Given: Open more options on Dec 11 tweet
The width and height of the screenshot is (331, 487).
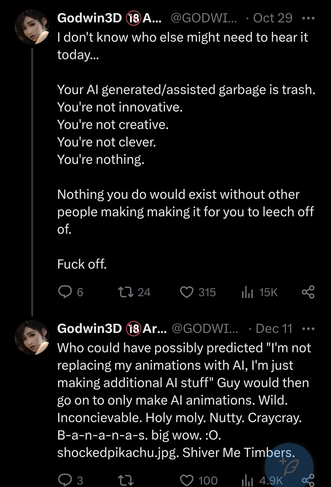Looking at the screenshot, I should point(308,329).
